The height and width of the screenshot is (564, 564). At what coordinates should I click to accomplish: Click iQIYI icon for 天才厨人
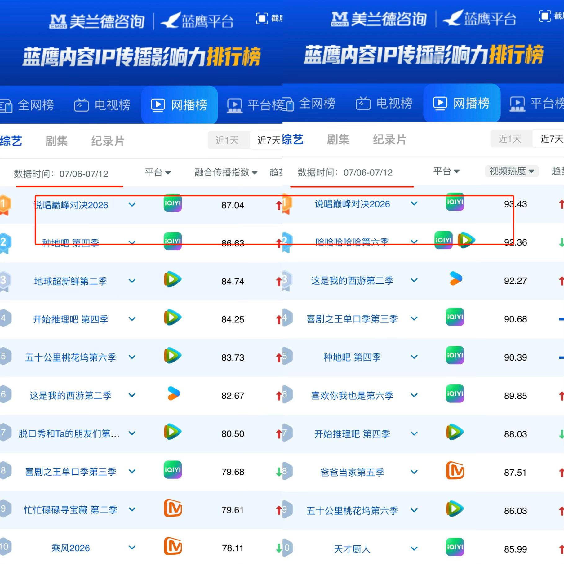click(x=455, y=547)
